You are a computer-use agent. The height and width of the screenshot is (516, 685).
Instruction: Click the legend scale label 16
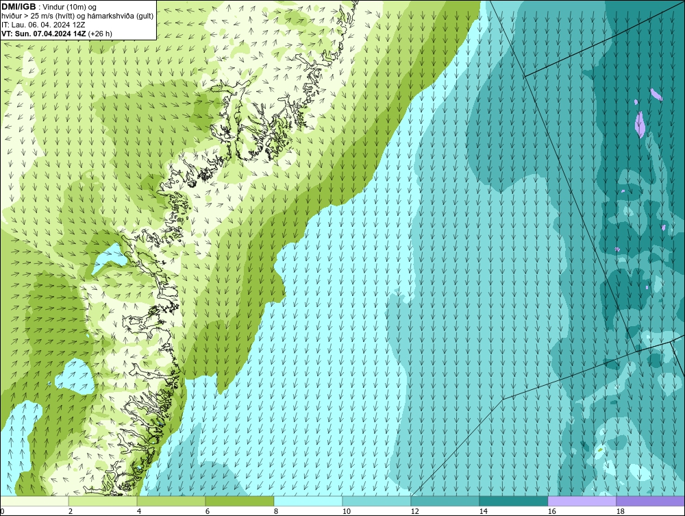point(551,511)
